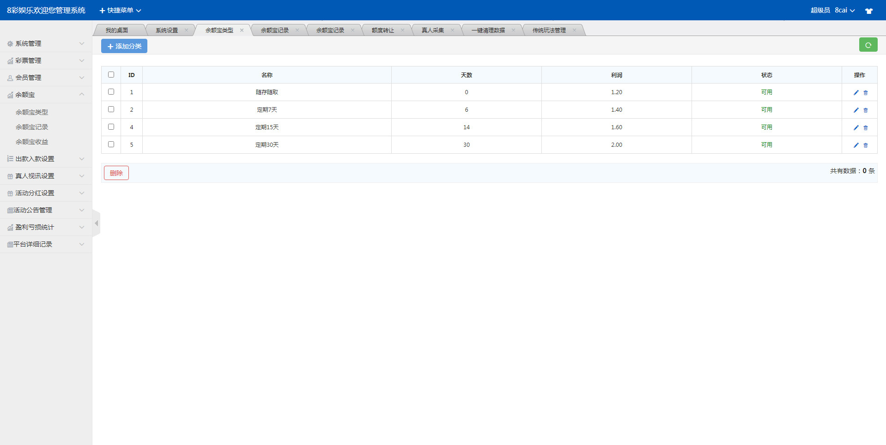Click the delete trash icon for 定期30天 row
Viewport: 886px width, 445px height.
[866, 145]
